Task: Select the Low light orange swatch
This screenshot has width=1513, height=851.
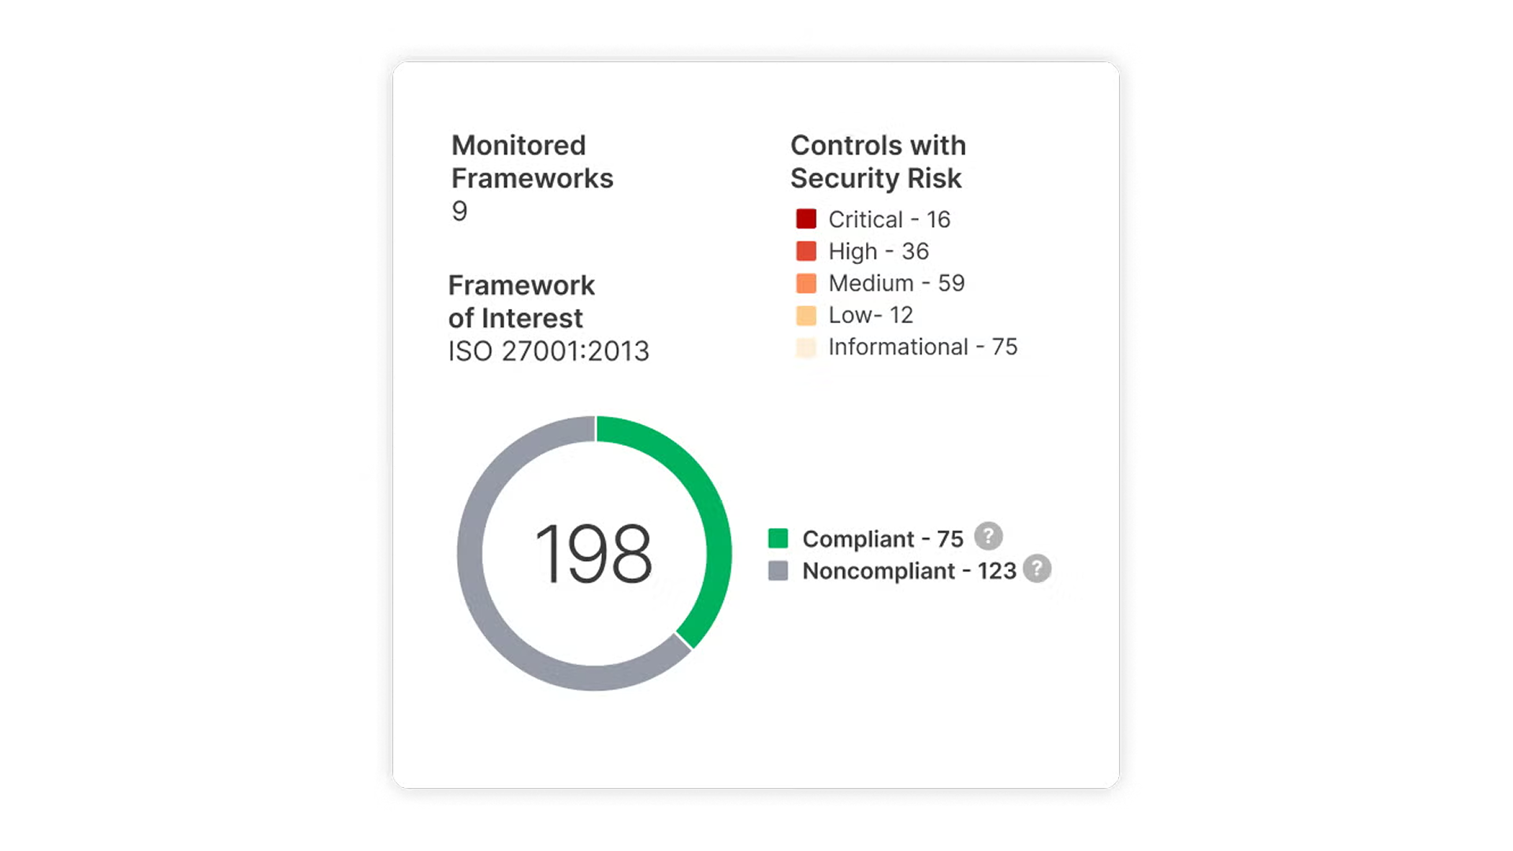Action: pos(806,315)
